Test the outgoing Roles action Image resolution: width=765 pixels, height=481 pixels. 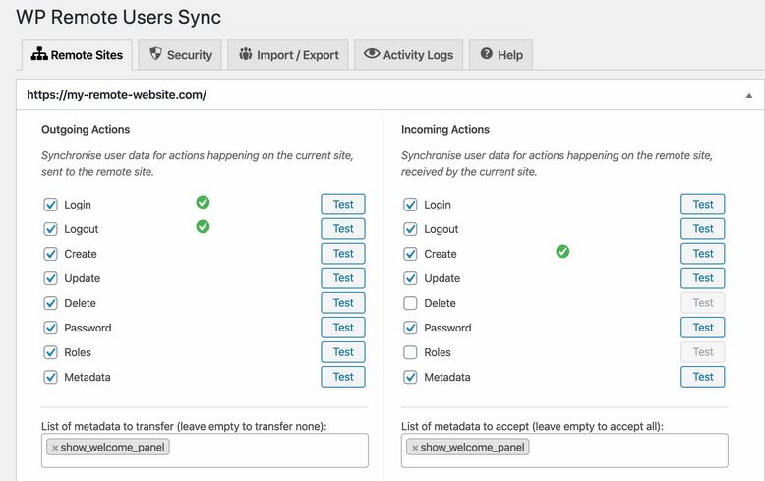tap(343, 352)
